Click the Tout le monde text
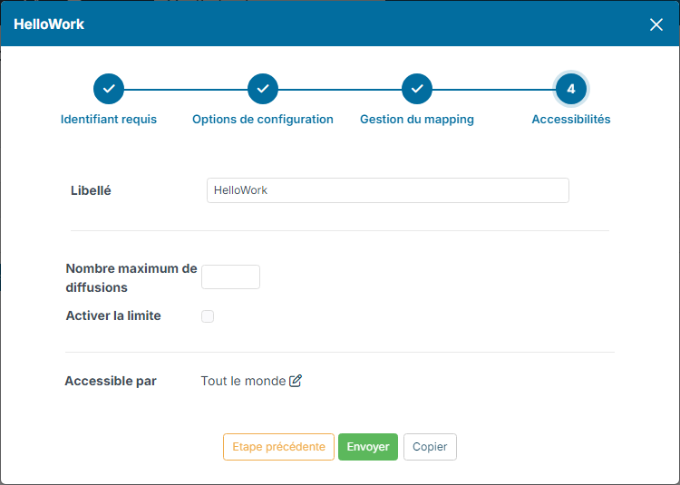This screenshot has height=485, width=680. pyautogui.click(x=243, y=381)
